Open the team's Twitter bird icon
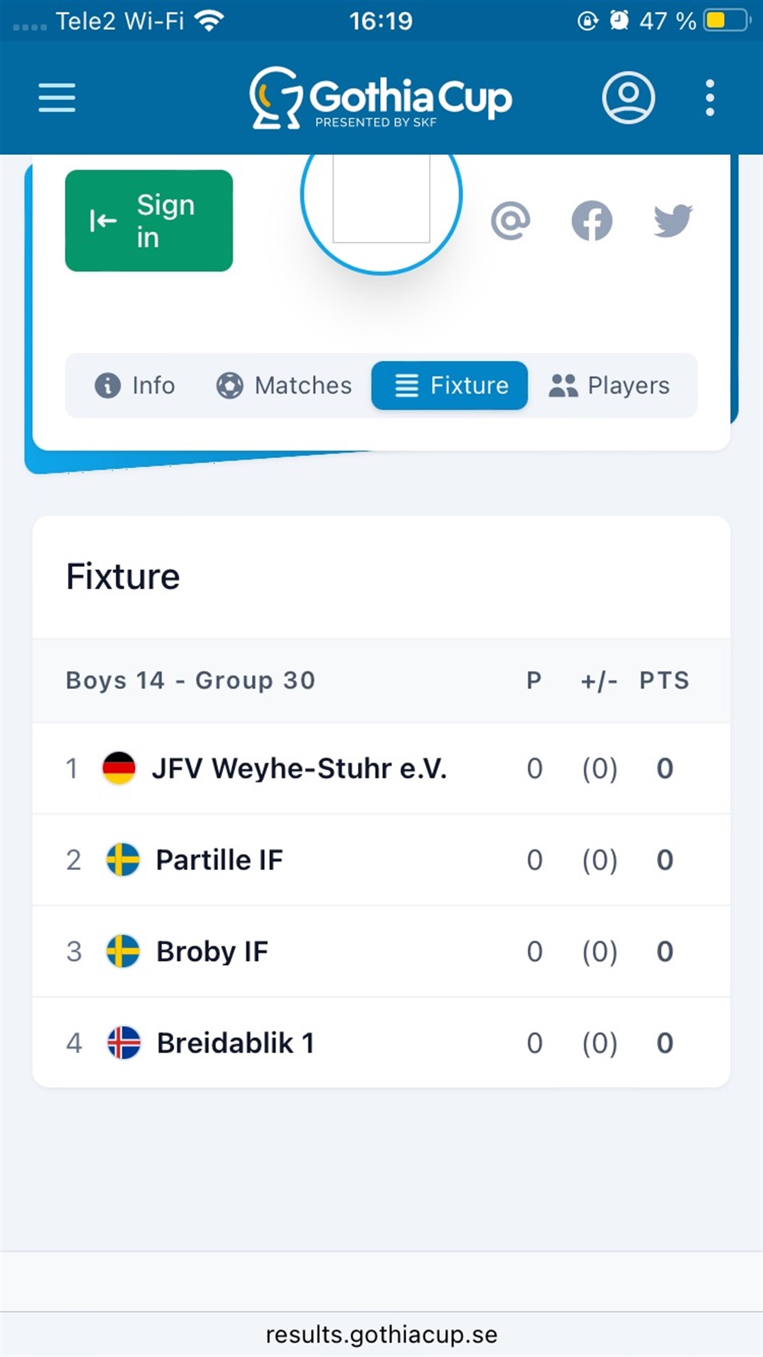 673,221
